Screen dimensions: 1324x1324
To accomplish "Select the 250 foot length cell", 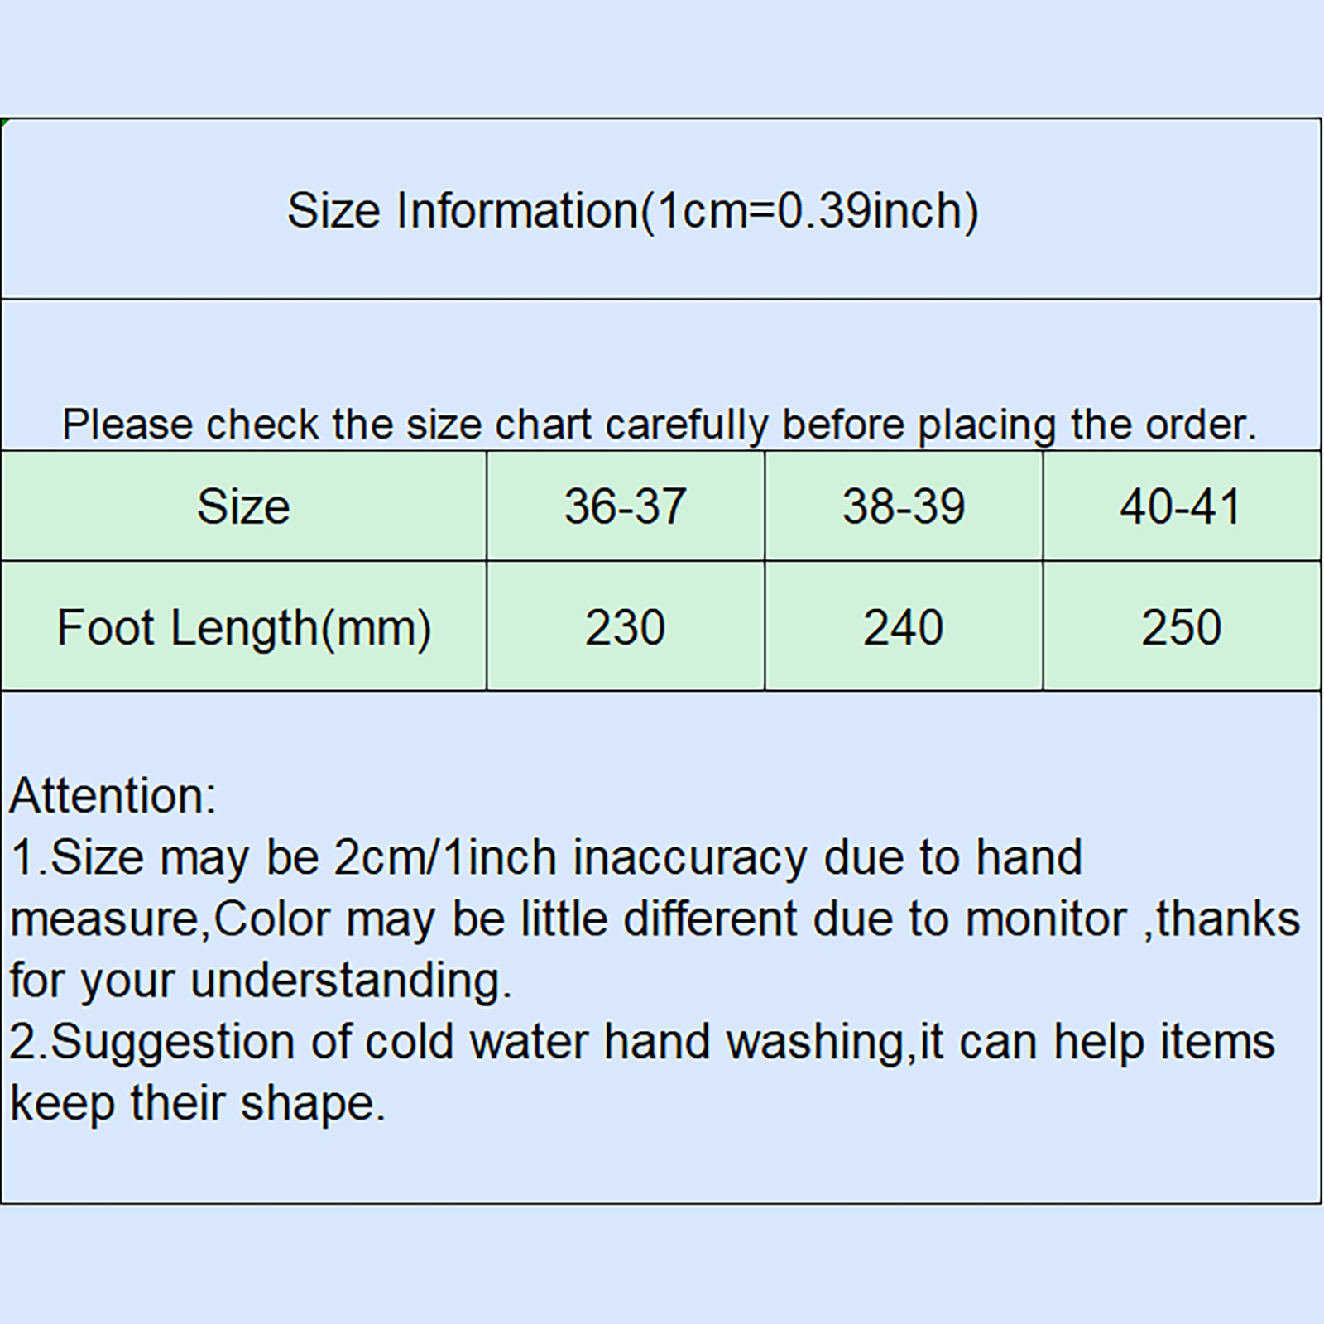I will coord(1181,627).
